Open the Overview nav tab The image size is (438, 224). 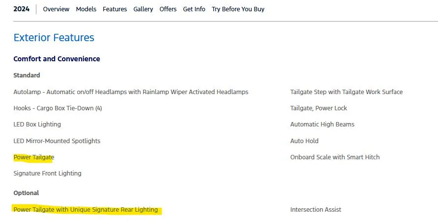(56, 9)
